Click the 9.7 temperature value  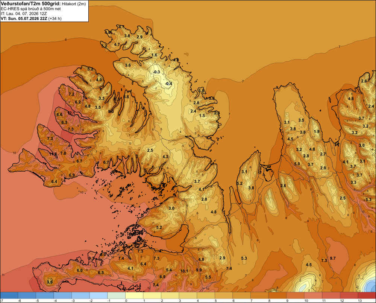coord(333,258)
